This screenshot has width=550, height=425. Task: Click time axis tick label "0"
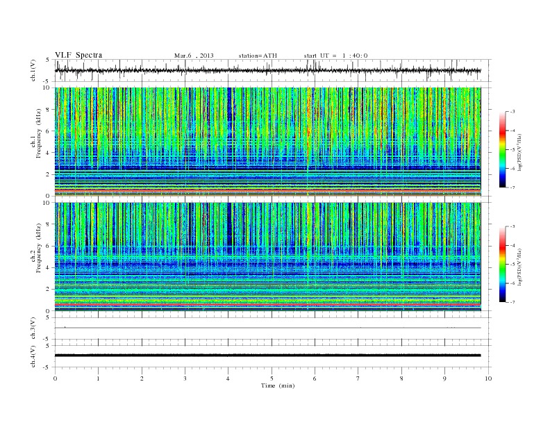tap(55, 378)
